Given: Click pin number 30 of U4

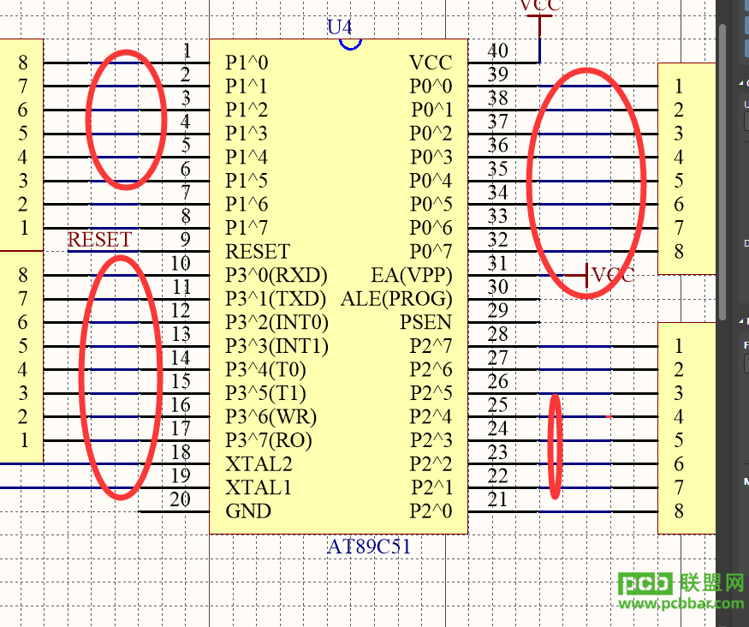Looking at the screenshot, I should coord(497,287).
